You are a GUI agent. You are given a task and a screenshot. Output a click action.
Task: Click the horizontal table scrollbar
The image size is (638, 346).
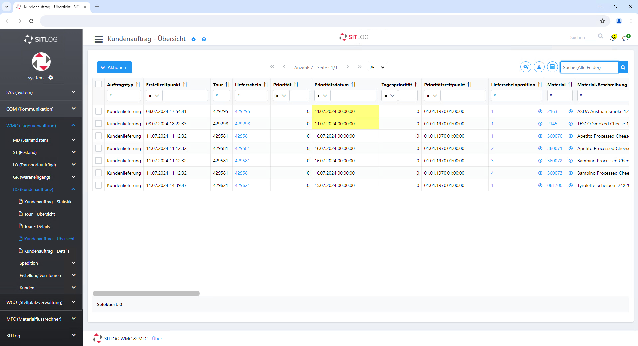(146, 293)
